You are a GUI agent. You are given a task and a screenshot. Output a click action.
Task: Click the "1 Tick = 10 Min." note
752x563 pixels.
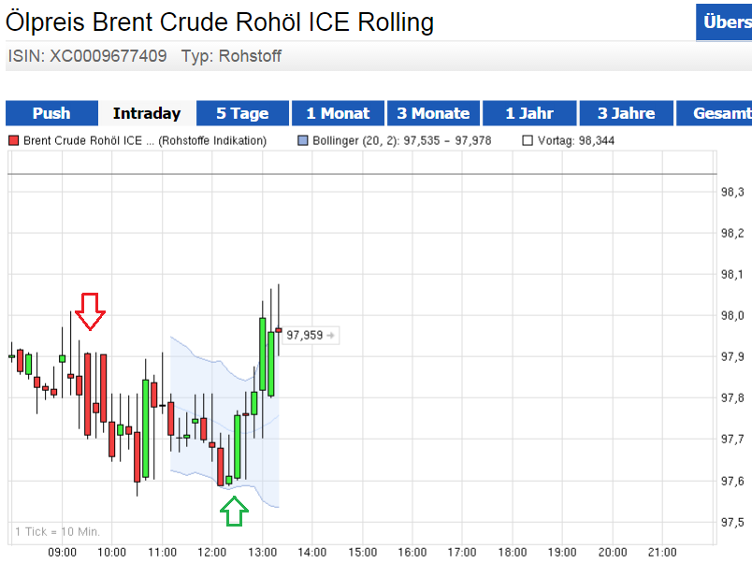coord(57,532)
